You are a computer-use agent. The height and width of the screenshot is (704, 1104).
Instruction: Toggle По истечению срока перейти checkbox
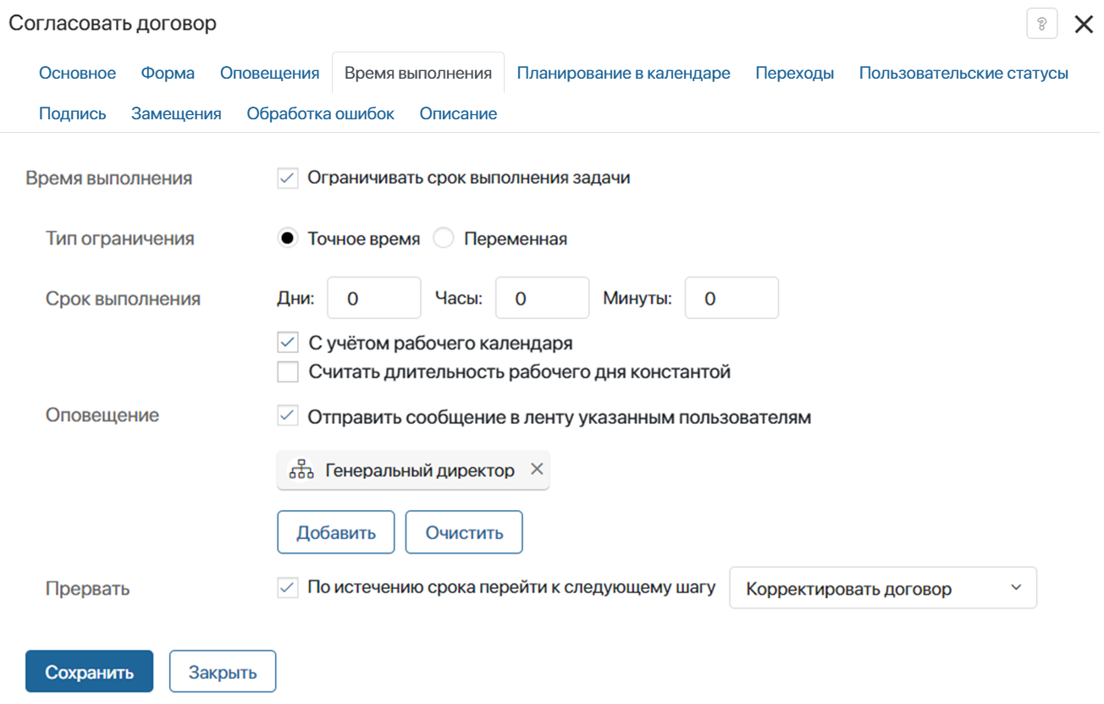tap(288, 588)
